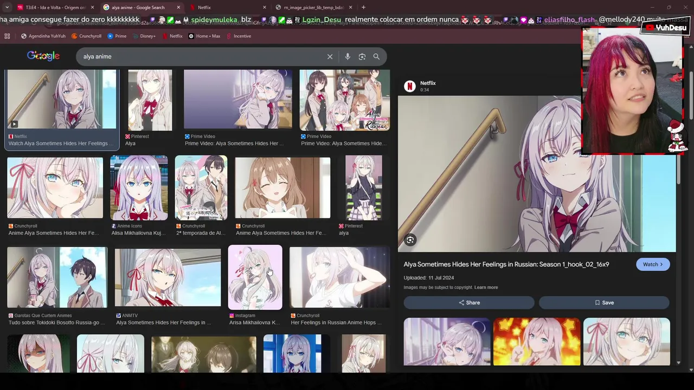The image size is (694, 390).
Task: Open related image of blushing Alya
Action: 627,342
